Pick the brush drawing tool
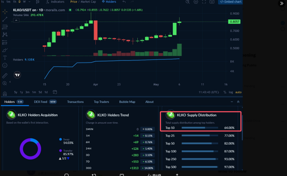 point(5,50)
